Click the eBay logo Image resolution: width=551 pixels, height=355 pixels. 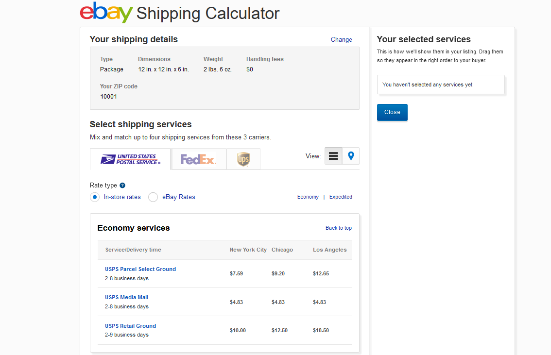click(x=105, y=13)
